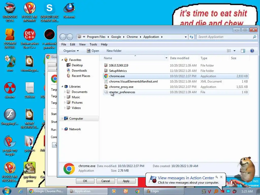
Task: Click the Action Center flag tray icon
Action: (x=222, y=191)
